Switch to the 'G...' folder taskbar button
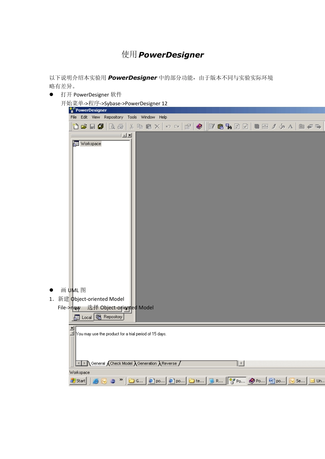The height and width of the screenshot is (459, 325). 136,381
